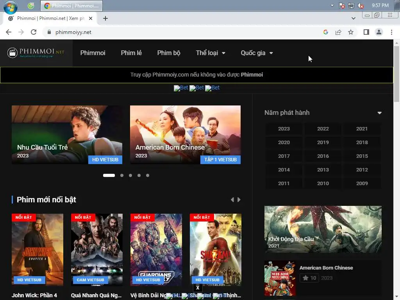
Task: Select the third carousel dot
Action: (x=130, y=175)
